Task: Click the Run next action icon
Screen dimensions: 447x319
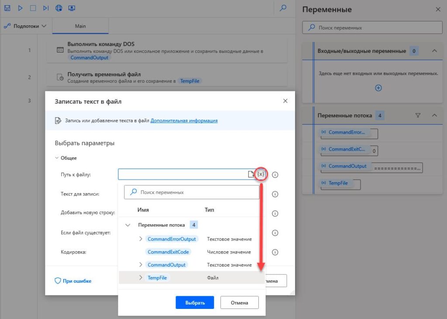Action: click(x=46, y=8)
